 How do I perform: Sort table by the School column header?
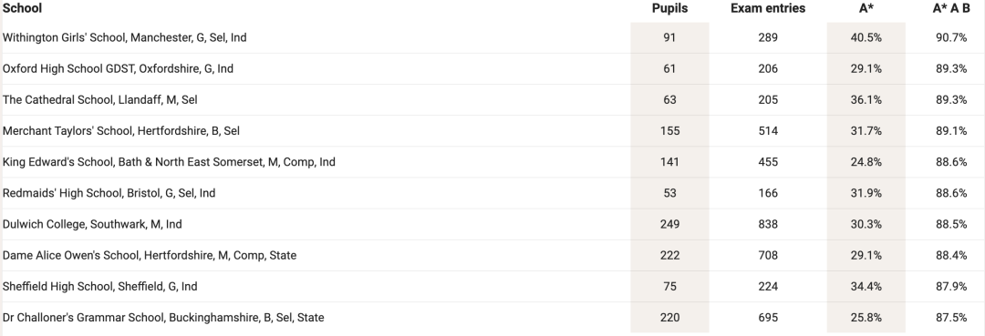pos(22,8)
